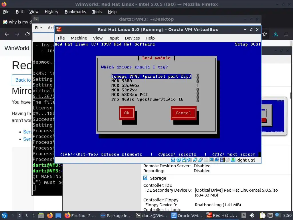293x220 pixels.
Task: Open VirtualBox Help menu
Action: [150, 38]
